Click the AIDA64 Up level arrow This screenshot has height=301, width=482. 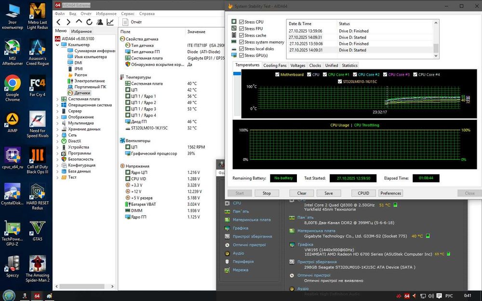(79, 22)
